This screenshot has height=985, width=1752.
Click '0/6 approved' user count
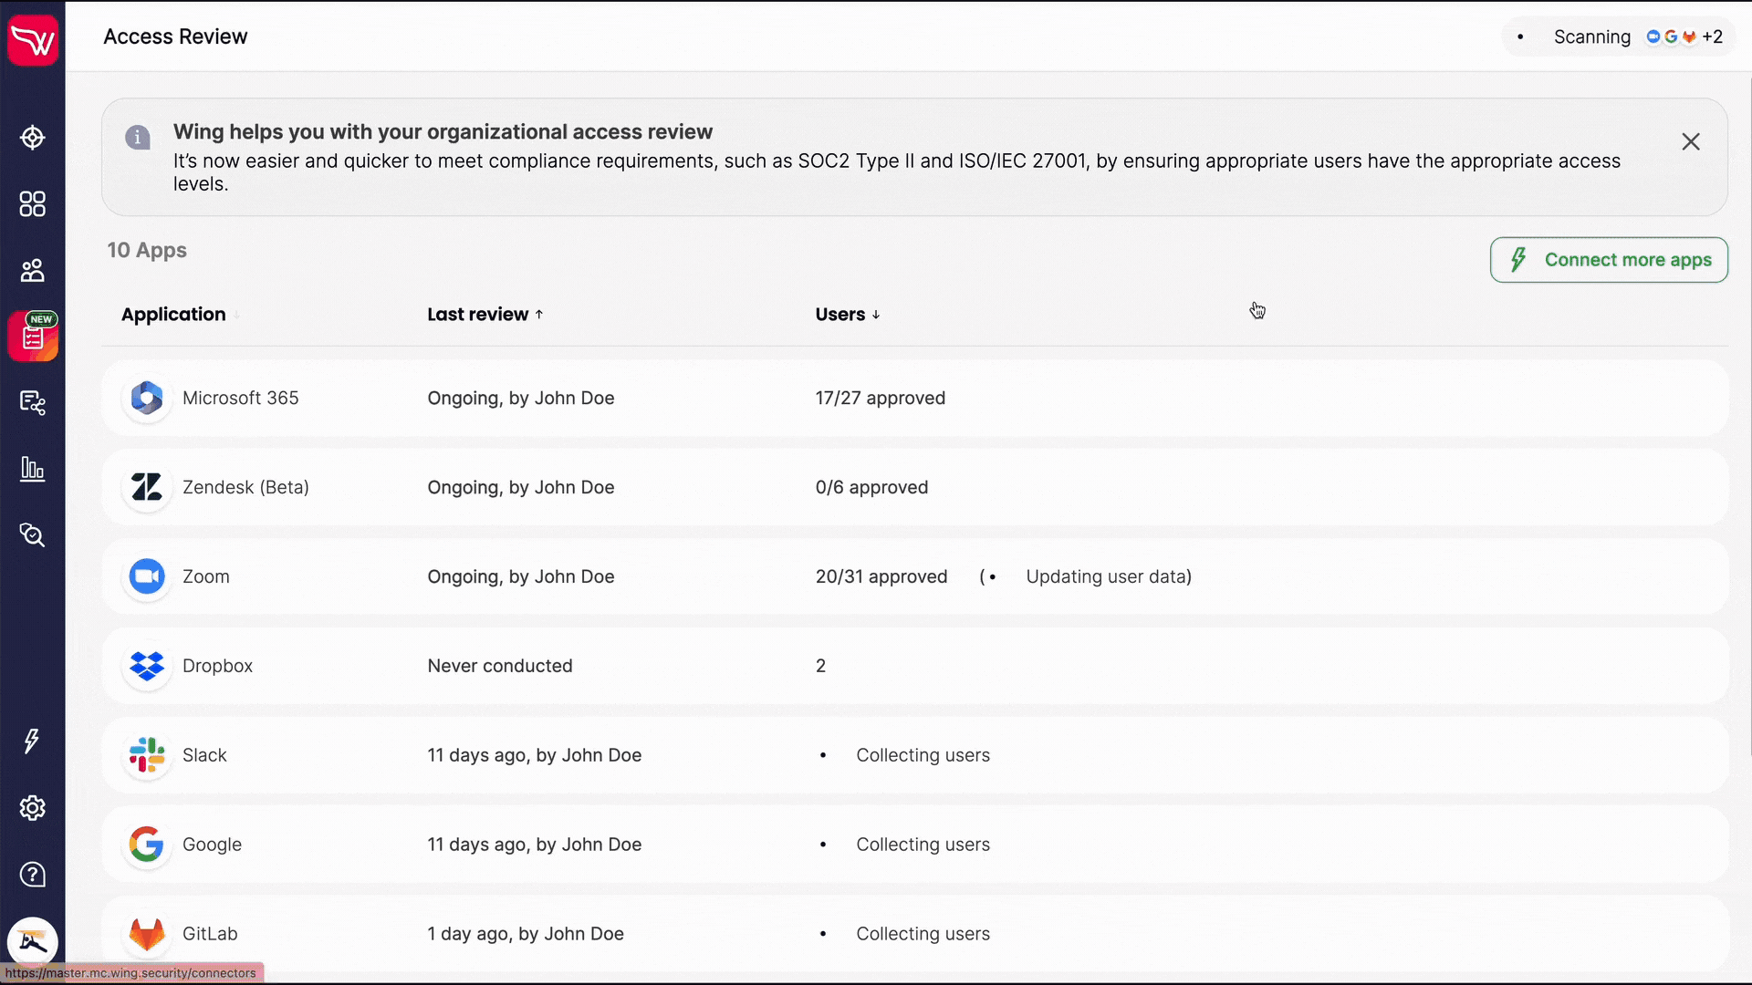(x=871, y=488)
